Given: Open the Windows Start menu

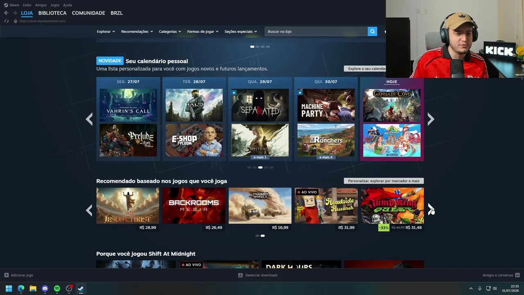Looking at the screenshot, I should tap(9, 288).
